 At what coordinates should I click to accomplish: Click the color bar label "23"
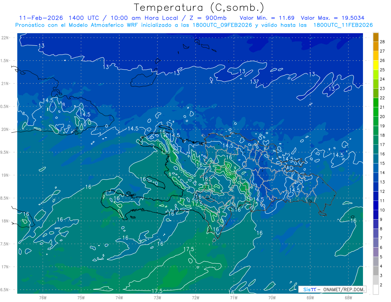point(383,88)
